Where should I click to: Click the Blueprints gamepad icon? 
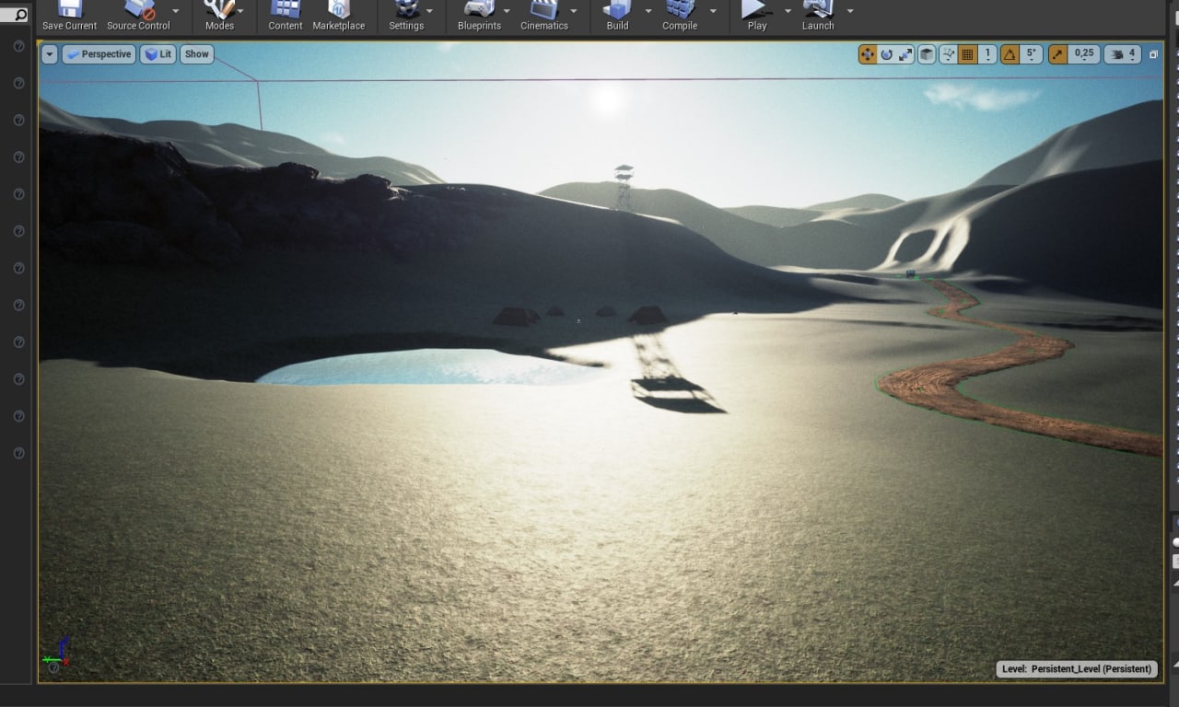(x=479, y=9)
